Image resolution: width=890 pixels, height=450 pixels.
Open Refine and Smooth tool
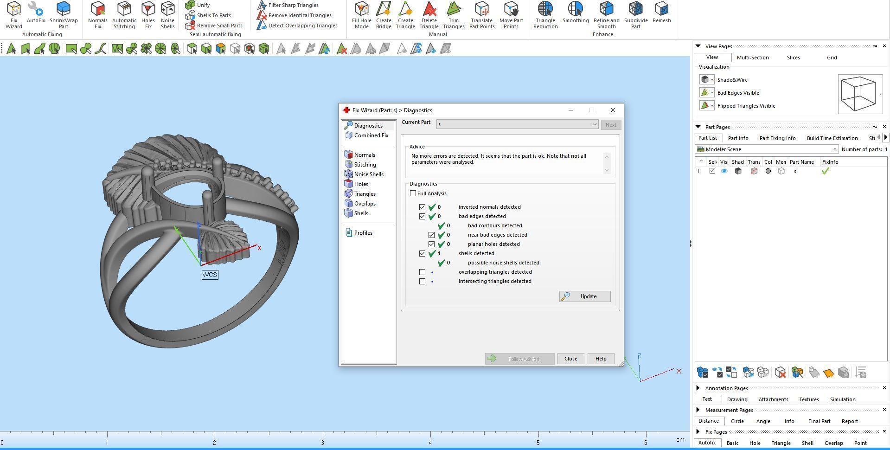click(x=606, y=15)
